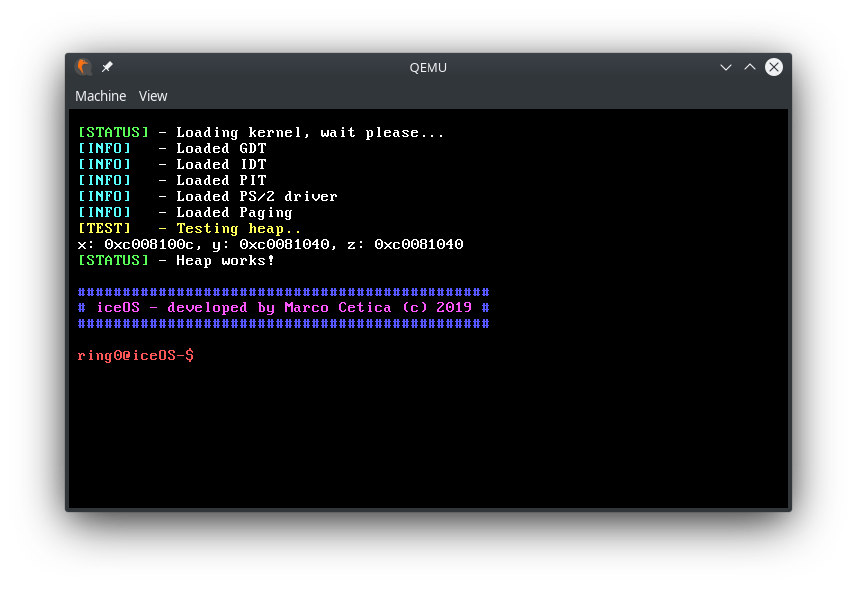Click the 'Loaded PIT' info line

[221, 180]
